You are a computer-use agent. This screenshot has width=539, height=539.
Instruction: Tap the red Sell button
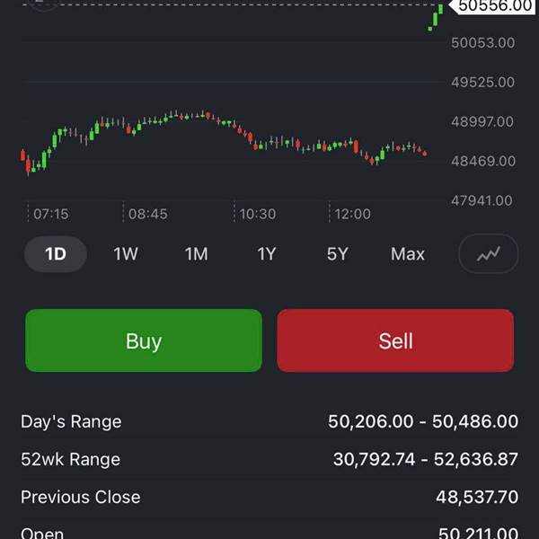click(x=395, y=340)
